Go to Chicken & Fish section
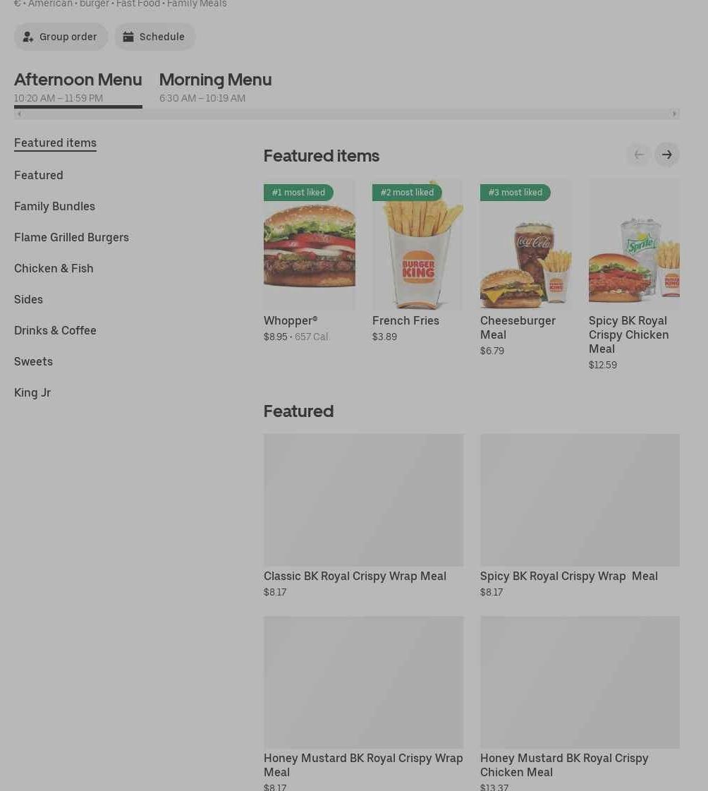This screenshot has height=791, width=708. (x=54, y=268)
